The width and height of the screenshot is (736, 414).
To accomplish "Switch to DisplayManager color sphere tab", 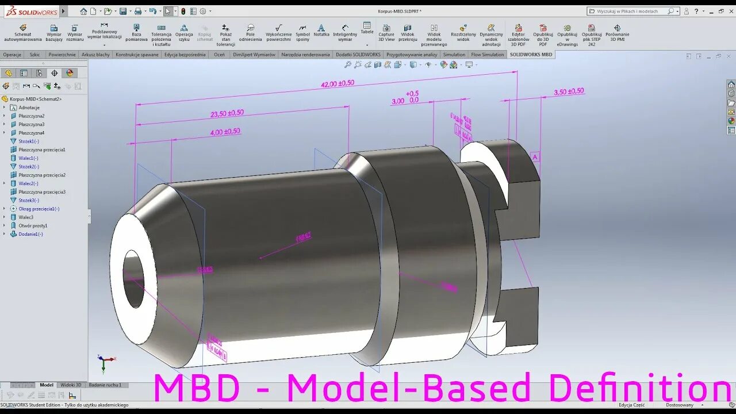I will click(70, 73).
